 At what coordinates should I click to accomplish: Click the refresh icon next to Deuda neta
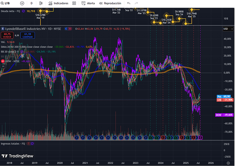(x=23, y=11)
